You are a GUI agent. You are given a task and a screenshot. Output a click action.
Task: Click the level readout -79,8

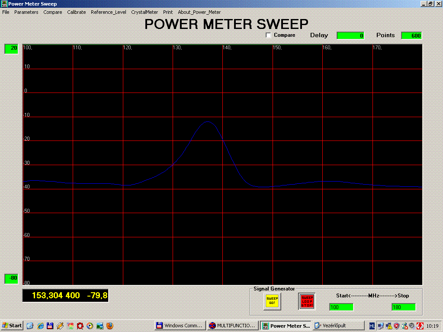[97, 296]
